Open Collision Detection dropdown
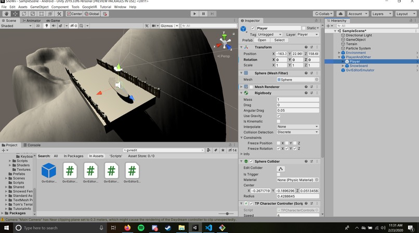 pos(298,132)
